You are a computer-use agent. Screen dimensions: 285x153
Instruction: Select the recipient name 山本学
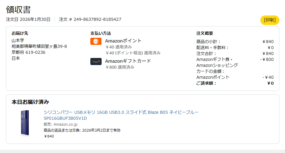pyautogui.click(x=18, y=41)
